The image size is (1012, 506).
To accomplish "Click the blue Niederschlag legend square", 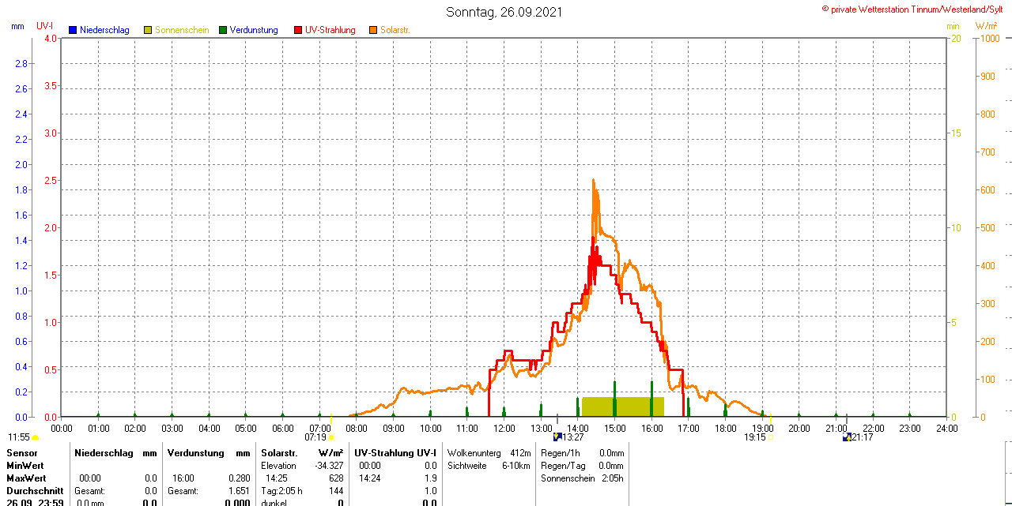I will 73,30.
